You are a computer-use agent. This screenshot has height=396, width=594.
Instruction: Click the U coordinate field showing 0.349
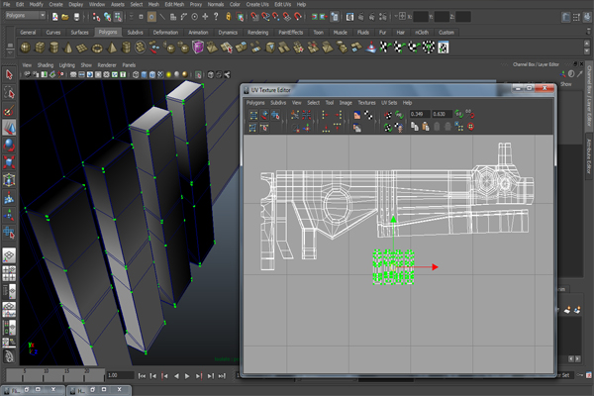pos(420,114)
